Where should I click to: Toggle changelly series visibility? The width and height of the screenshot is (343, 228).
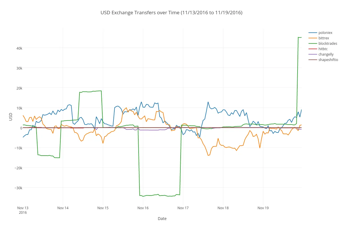(326, 54)
